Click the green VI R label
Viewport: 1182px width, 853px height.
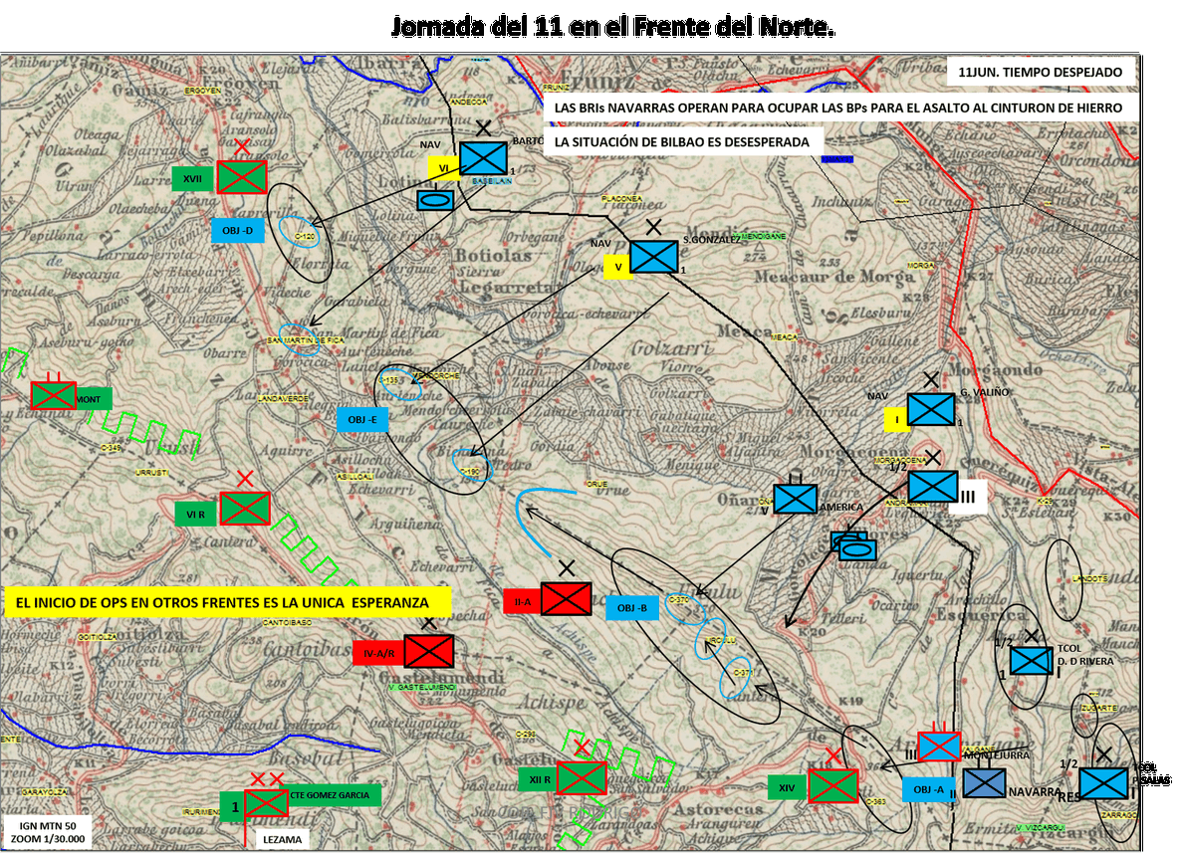[196, 514]
